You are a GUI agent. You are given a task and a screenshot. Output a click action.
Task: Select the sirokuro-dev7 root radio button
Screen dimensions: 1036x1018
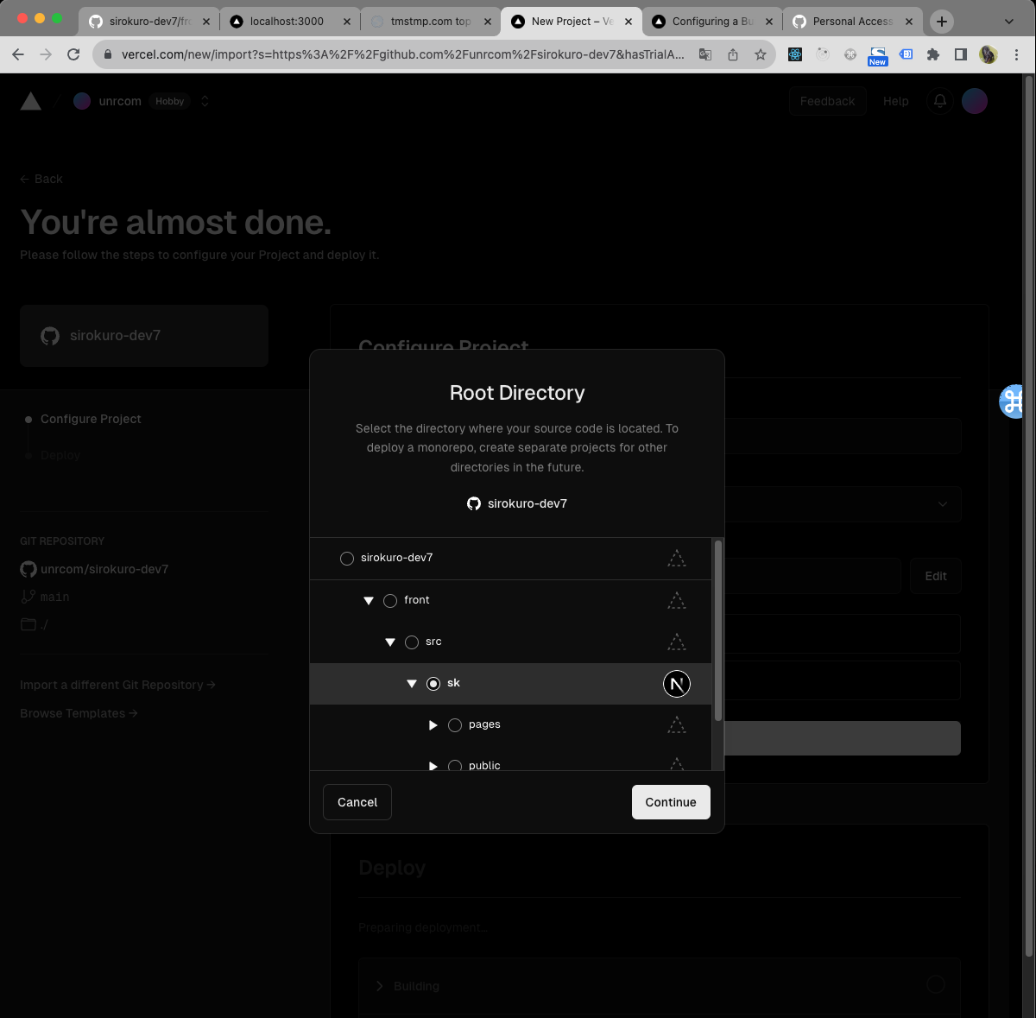click(x=347, y=559)
